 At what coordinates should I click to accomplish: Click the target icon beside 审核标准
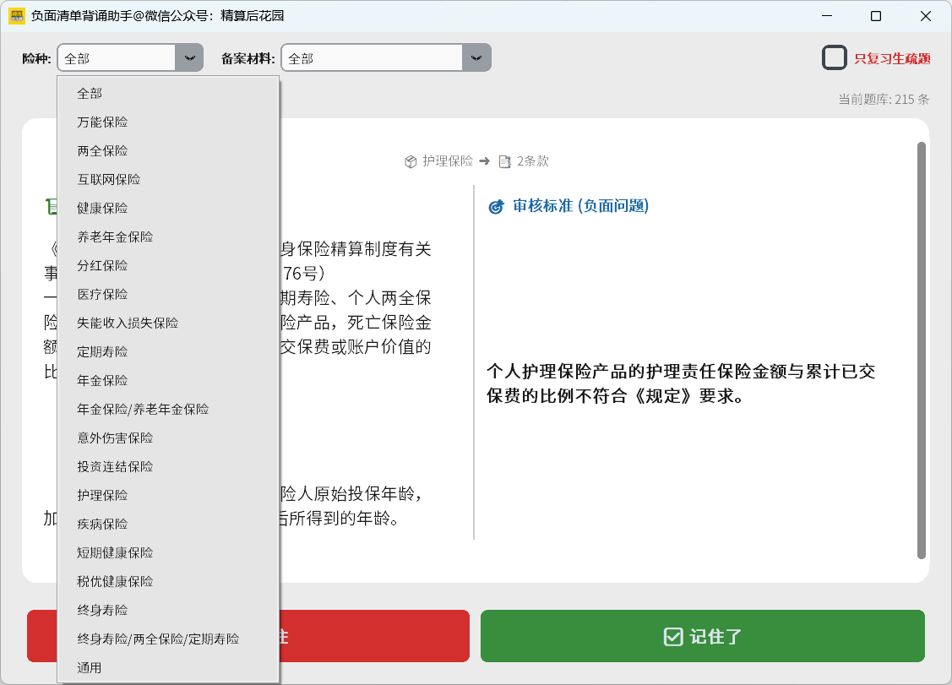[x=496, y=207]
